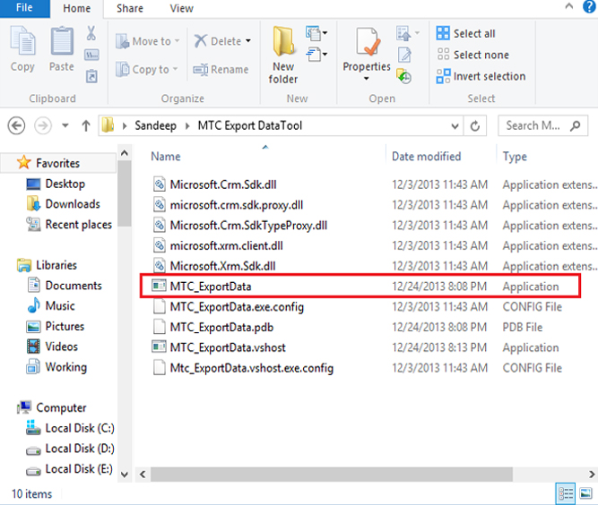Click the Copy icon in Clipboard group
This screenshot has width=598, height=505.
click(22, 48)
